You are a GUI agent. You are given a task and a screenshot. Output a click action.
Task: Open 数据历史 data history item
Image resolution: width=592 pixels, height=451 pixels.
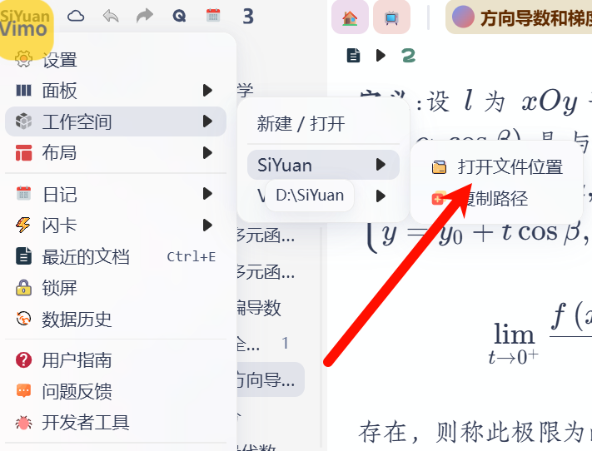click(116, 320)
